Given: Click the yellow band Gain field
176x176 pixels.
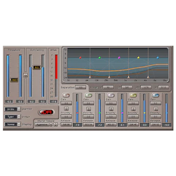Looking at the screenshot, I should pyautogui.click(x=133, y=103).
